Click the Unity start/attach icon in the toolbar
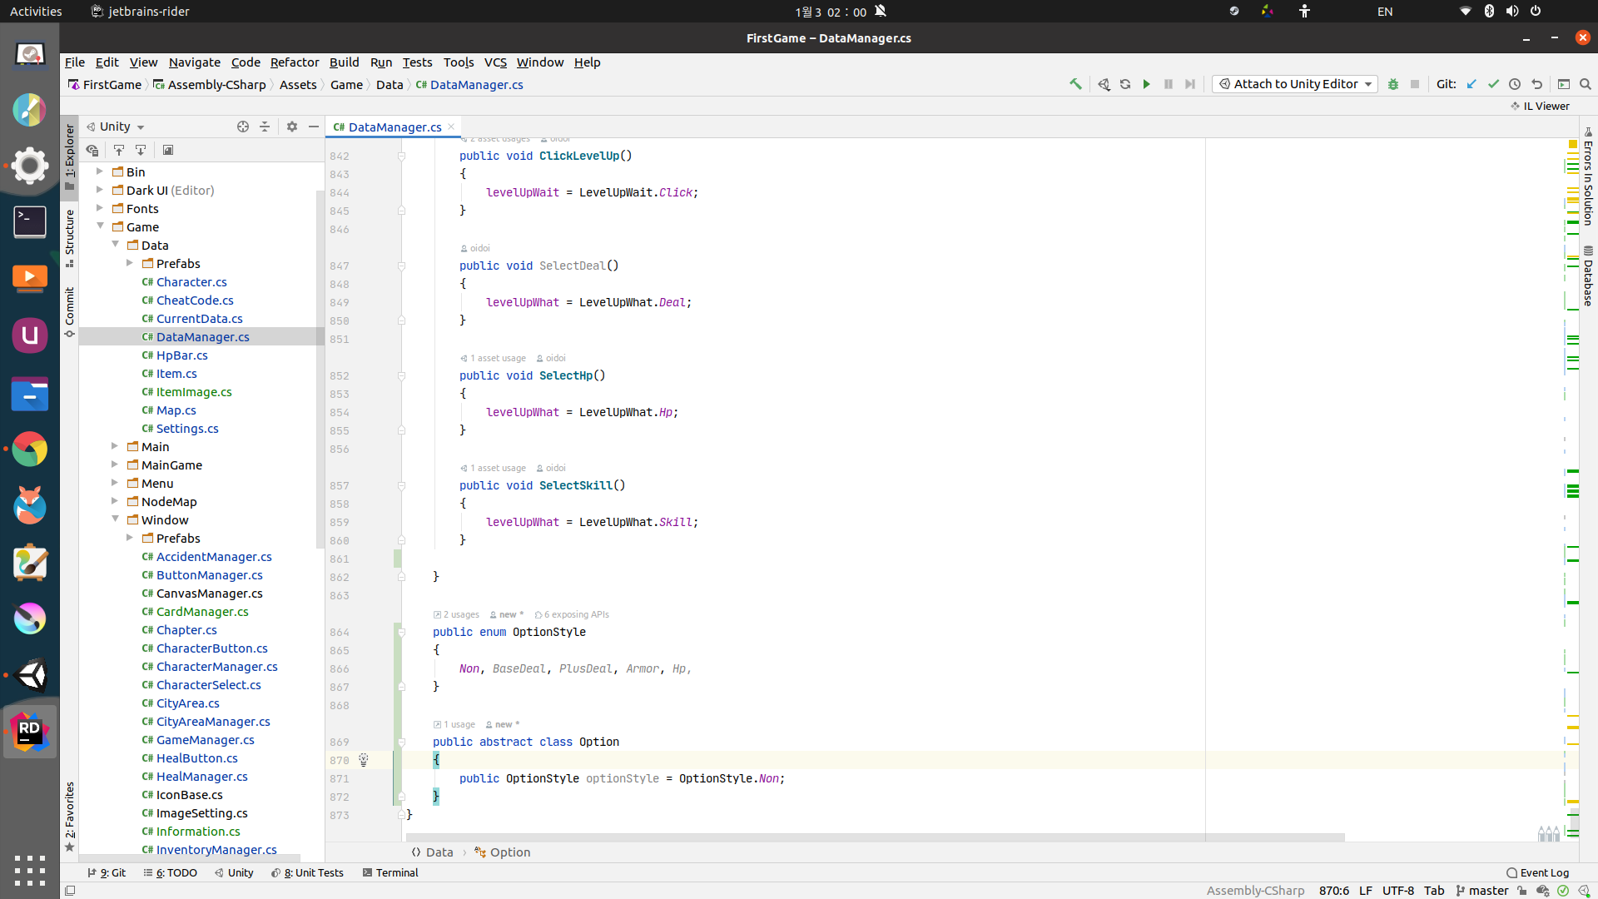The height and width of the screenshot is (899, 1598). pyautogui.click(x=1104, y=84)
